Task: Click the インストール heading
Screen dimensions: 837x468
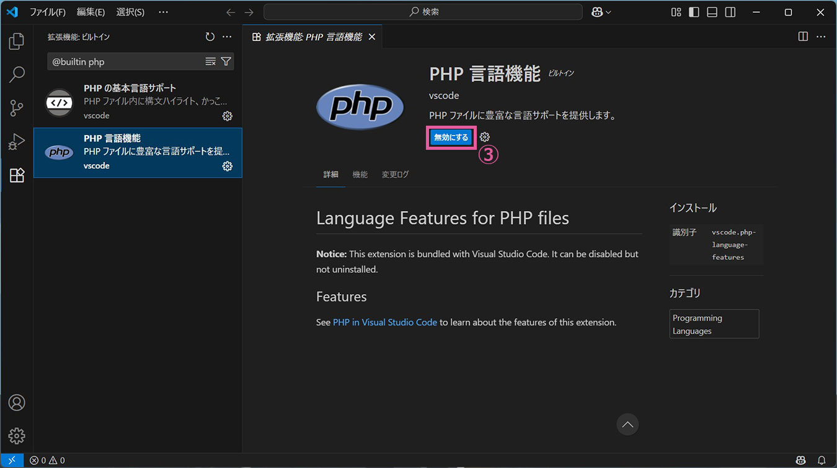Action: [693, 208]
